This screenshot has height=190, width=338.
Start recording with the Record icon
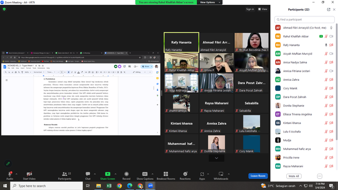pyautogui.click(x=126, y=174)
